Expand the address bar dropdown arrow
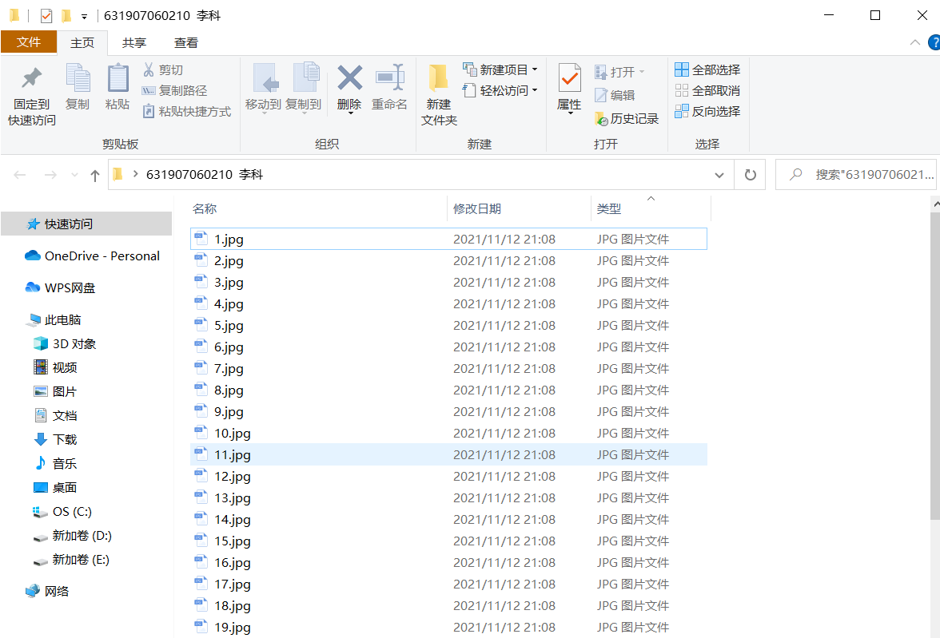This screenshot has width=940, height=638. pos(719,174)
